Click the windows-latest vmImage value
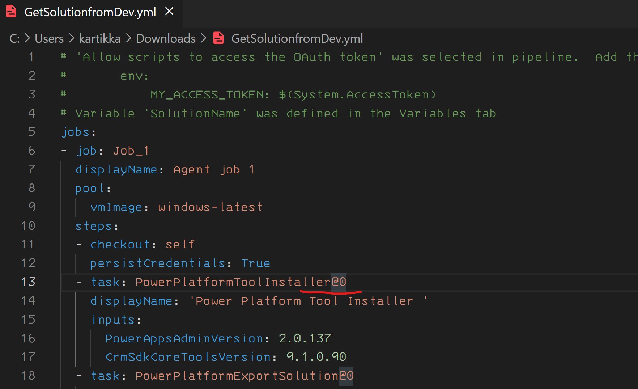 (x=210, y=207)
